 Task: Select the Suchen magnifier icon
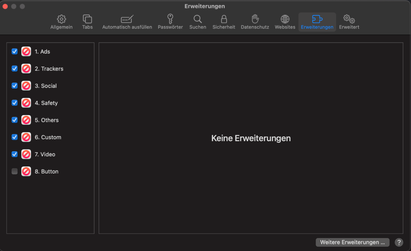[x=198, y=19]
